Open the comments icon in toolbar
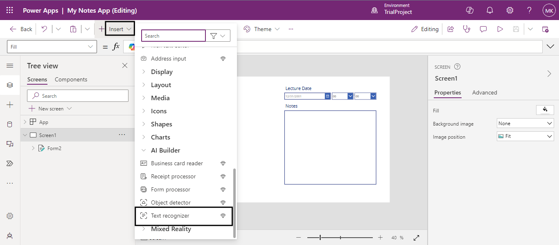Screen dimensions: 559x245 483,29
